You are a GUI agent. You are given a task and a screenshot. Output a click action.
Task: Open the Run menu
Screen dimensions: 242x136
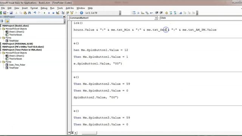(52, 8)
